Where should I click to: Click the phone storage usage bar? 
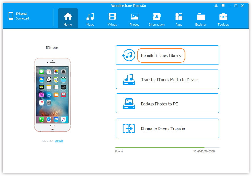pyautogui.click(x=167, y=147)
